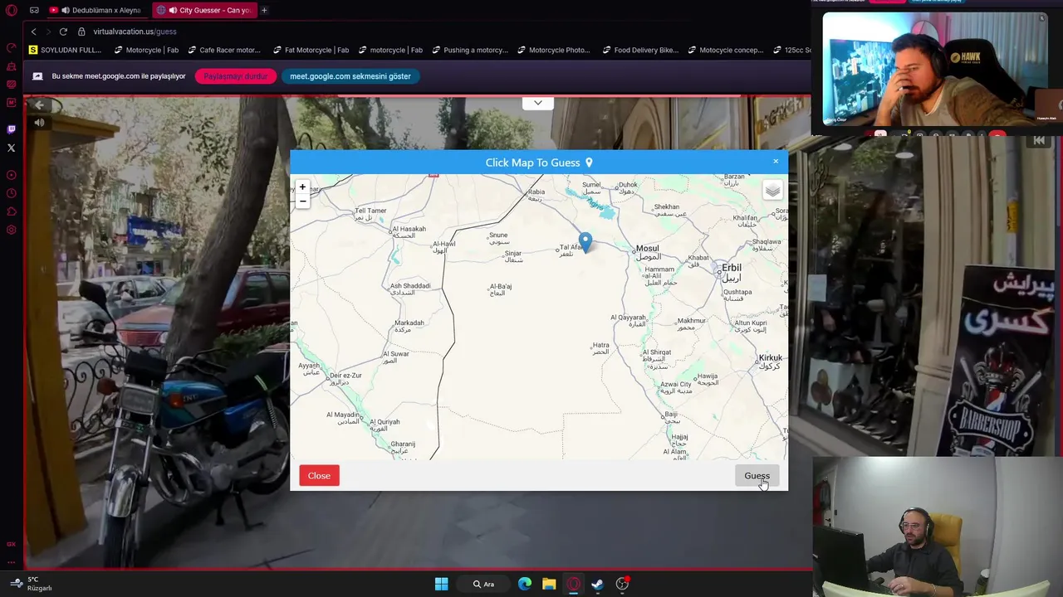The width and height of the screenshot is (1063, 597).
Task: Open a new browser tab
Action: (264, 10)
